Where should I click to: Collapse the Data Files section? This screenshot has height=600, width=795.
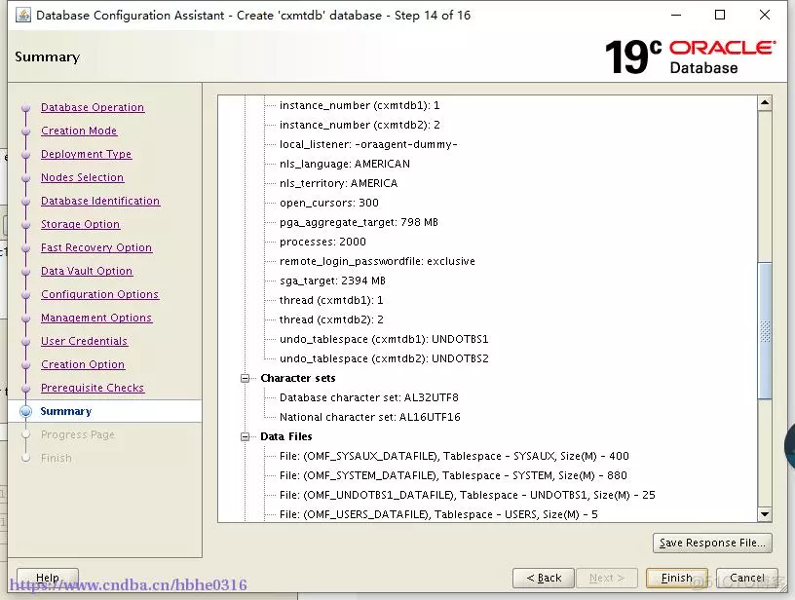pyautogui.click(x=246, y=436)
